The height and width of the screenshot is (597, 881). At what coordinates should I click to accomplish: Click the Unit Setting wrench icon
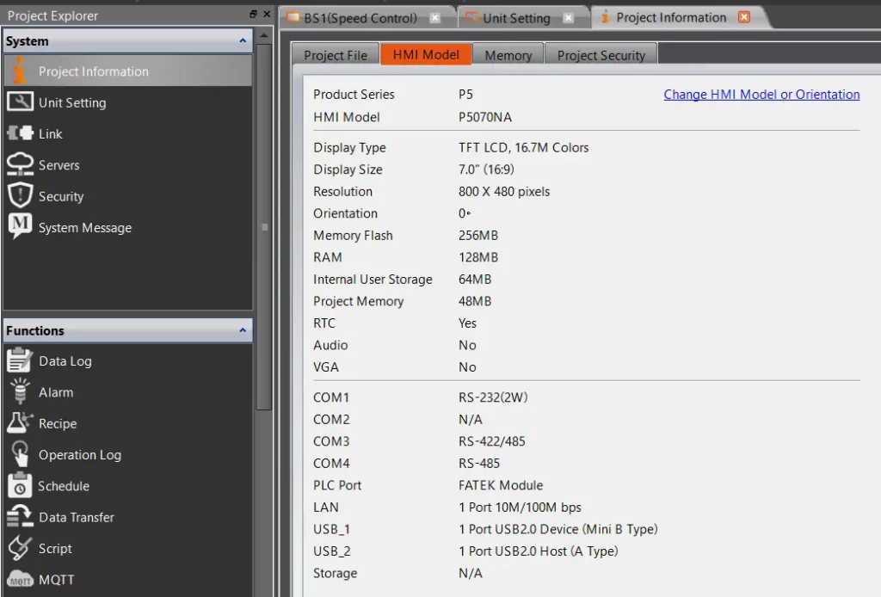click(20, 102)
